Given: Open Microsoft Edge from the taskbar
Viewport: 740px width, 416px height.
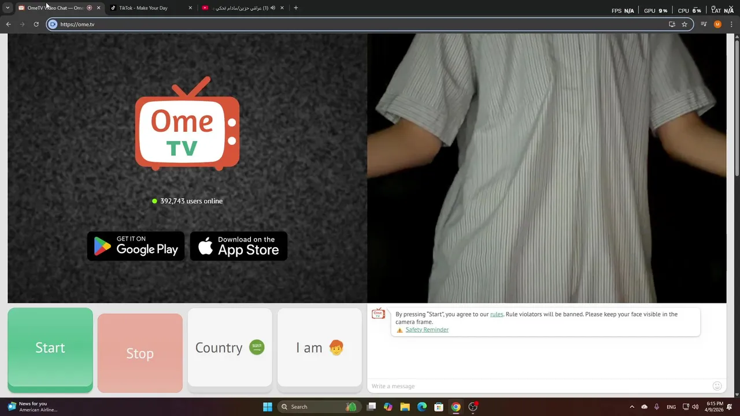Looking at the screenshot, I should pos(422,407).
